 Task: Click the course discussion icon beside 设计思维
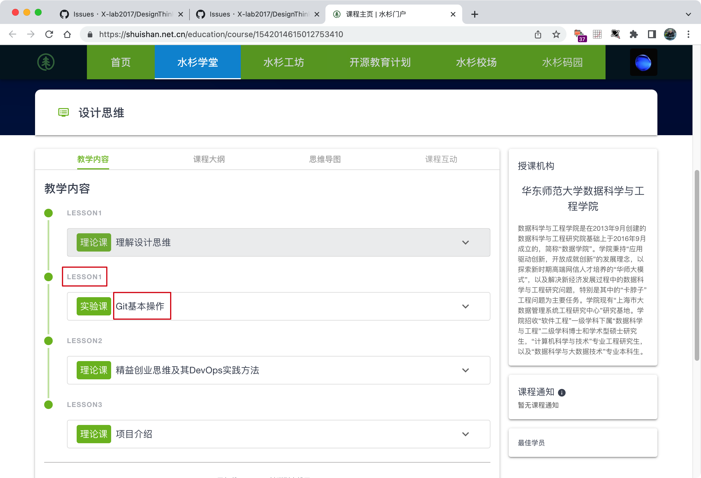tap(63, 113)
